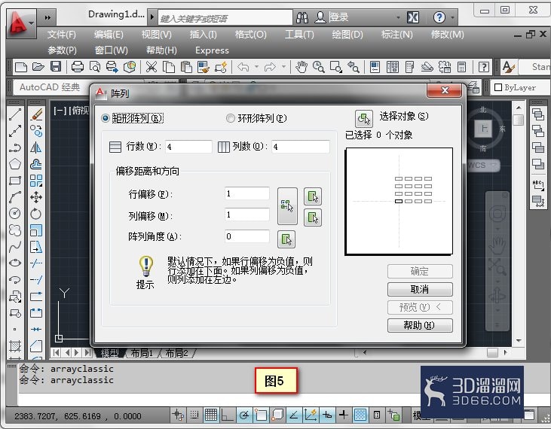Image resolution: width=551 pixels, height=429 pixels.
Task: Open the QuickCalc calculator icon
Action: pos(462,67)
